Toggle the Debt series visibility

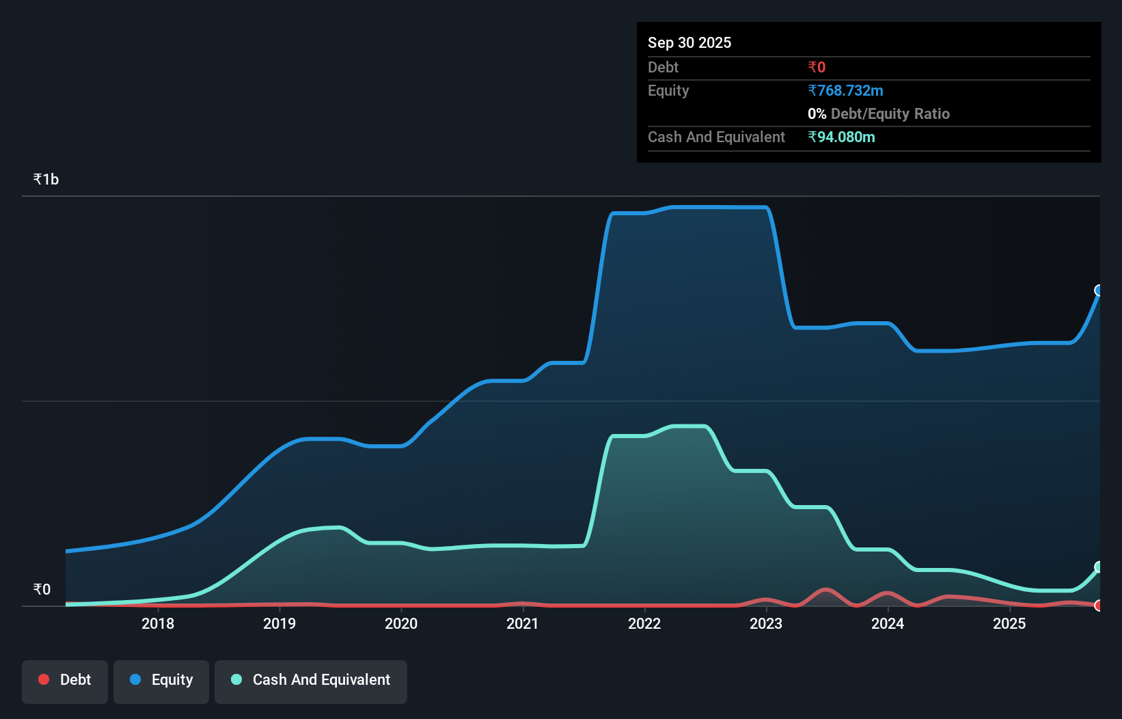tap(64, 681)
